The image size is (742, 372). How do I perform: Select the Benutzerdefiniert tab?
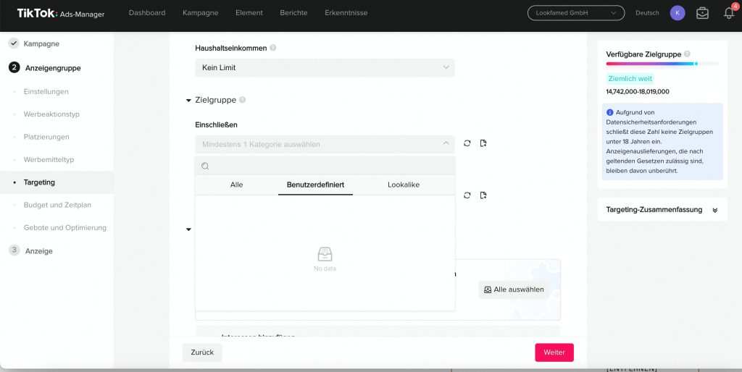point(315,185)
